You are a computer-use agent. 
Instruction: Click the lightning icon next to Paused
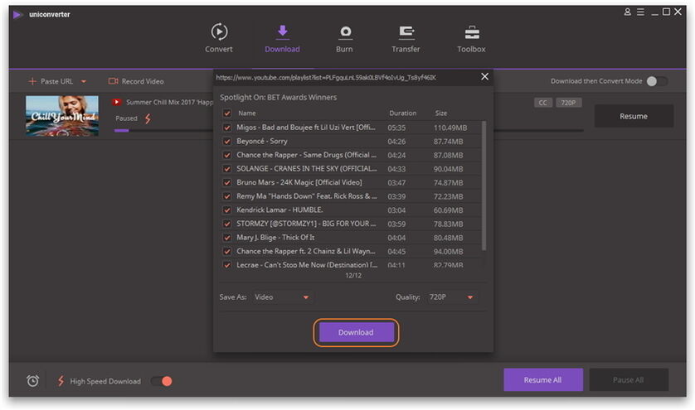coord(148,118)
